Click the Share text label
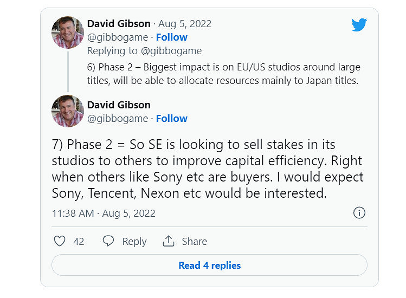 pyautogui.click(x=194, y=242)
